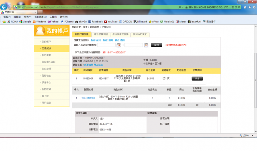The image size is (257, 151).
Task: Click the 最近2個月 quick date link
Action: (108, 40)
